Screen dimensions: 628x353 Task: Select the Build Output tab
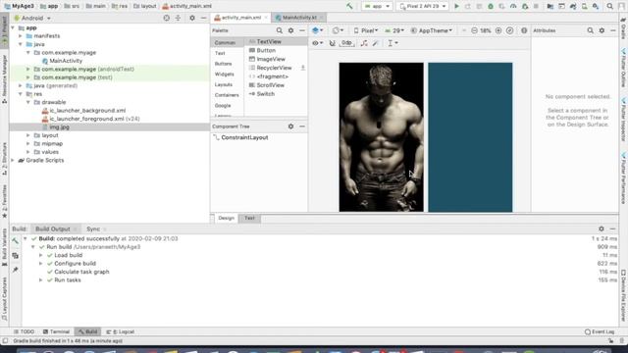click(x=52, y=228)
